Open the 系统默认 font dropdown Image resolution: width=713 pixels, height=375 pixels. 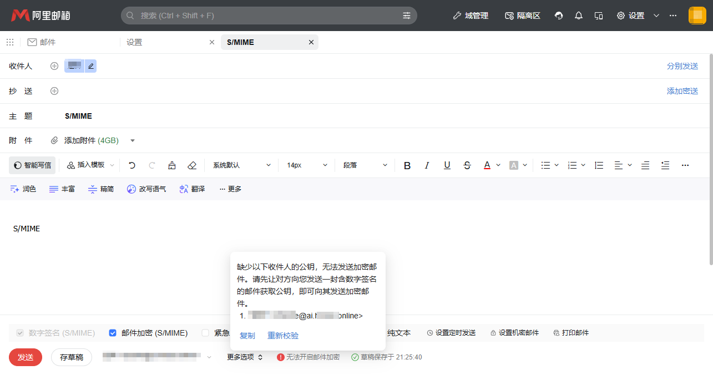click(x=242, y=165)
